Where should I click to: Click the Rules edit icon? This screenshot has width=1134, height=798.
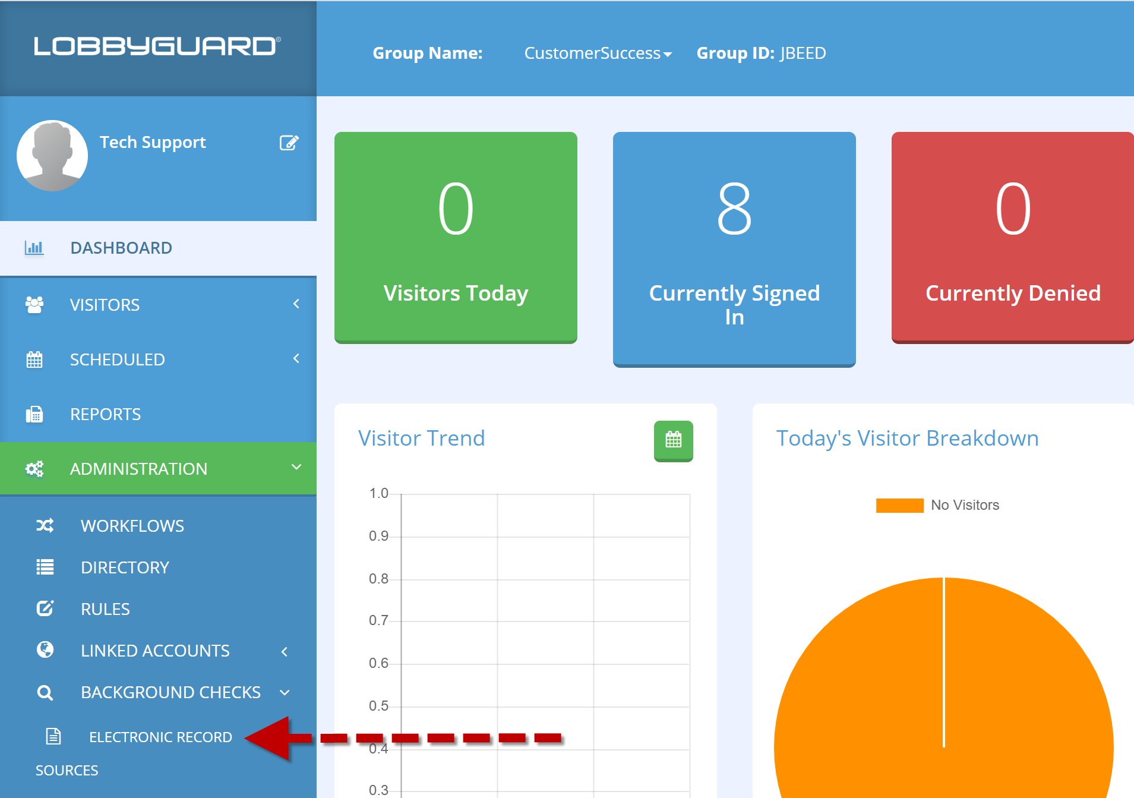pos(45,608)
